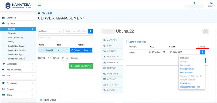This screenshot has width=217, height=103.
Task: Clear the name filter with X icon
Action: [86, 31]
